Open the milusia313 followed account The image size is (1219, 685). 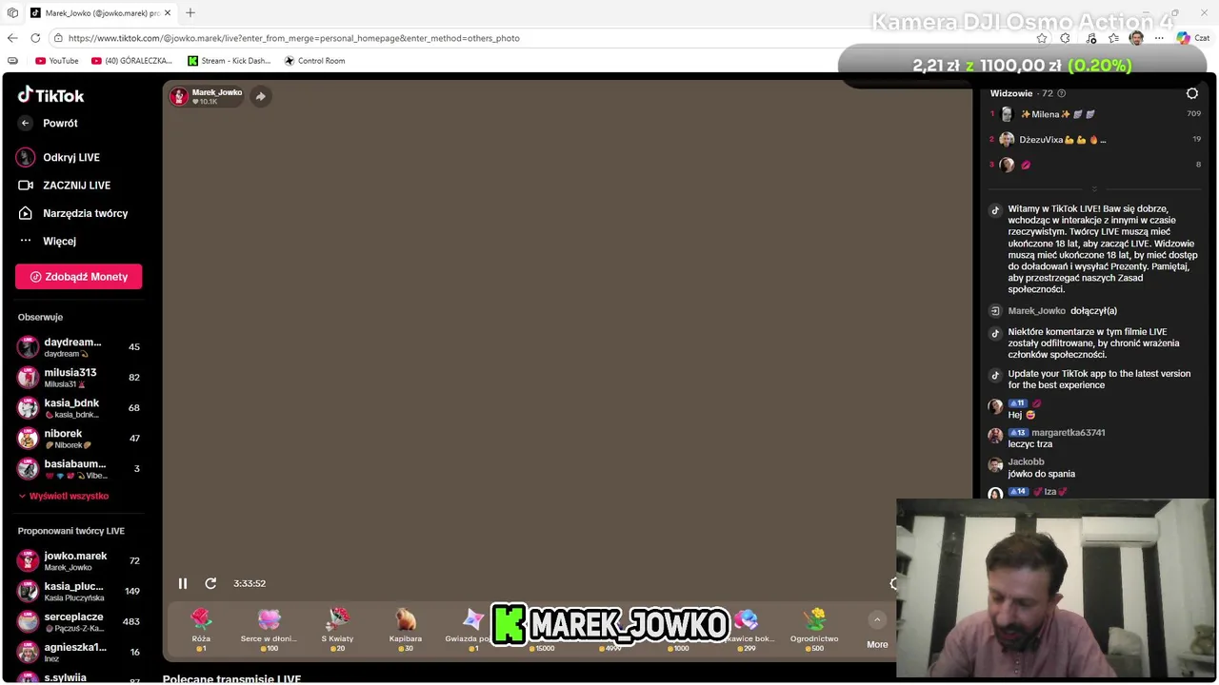click(x=78, y=378)
